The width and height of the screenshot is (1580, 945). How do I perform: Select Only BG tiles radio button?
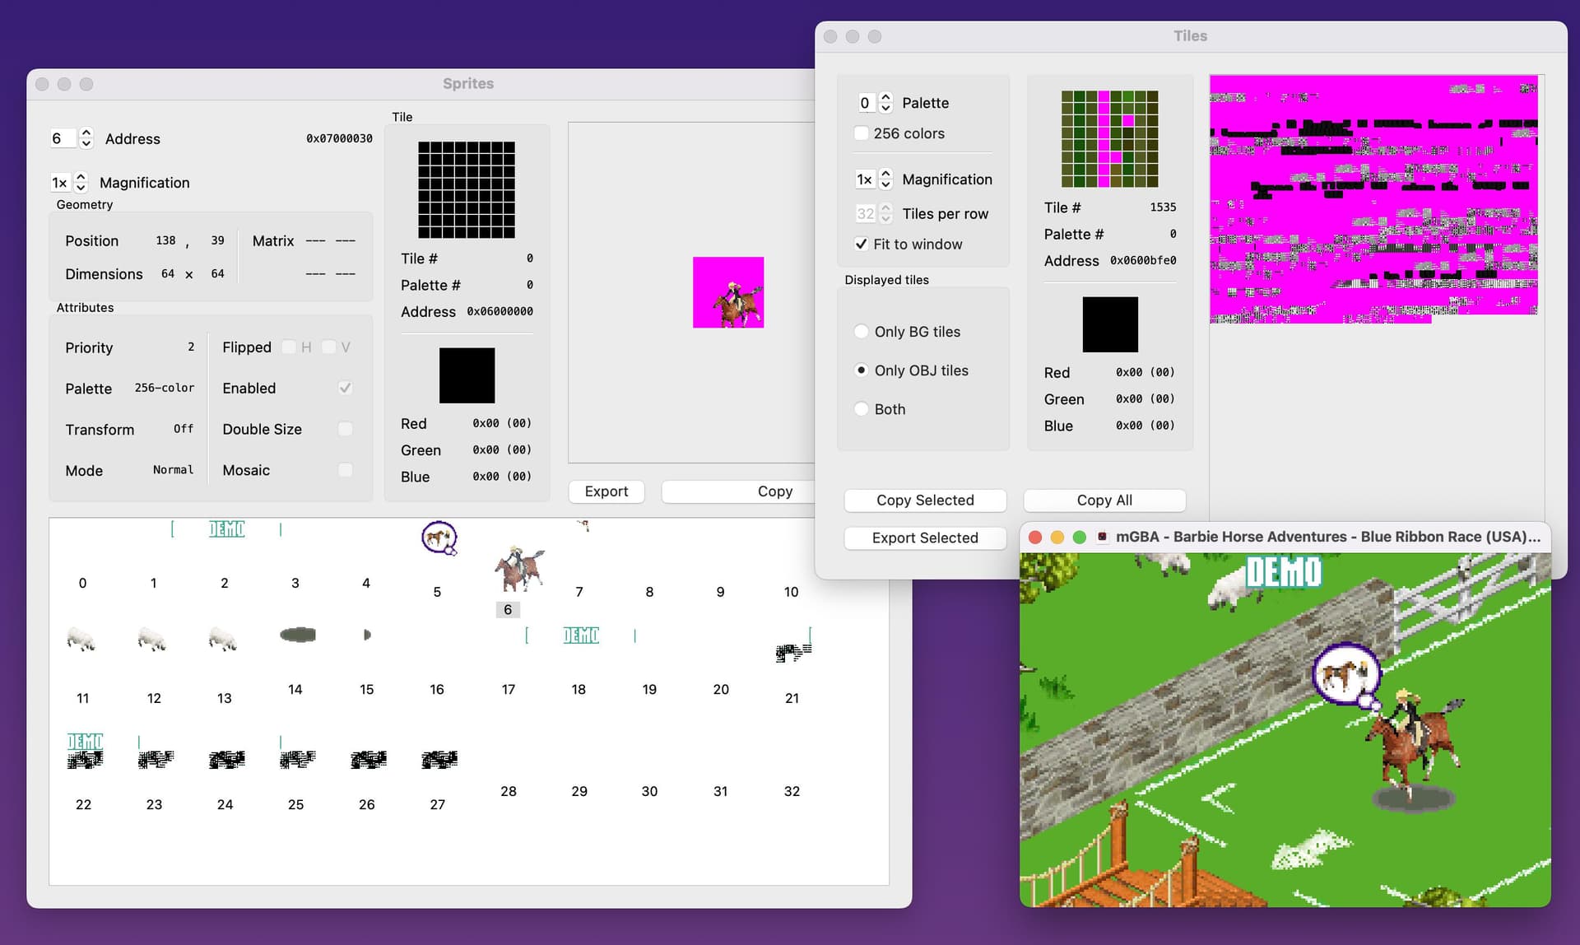coord(862,332)
